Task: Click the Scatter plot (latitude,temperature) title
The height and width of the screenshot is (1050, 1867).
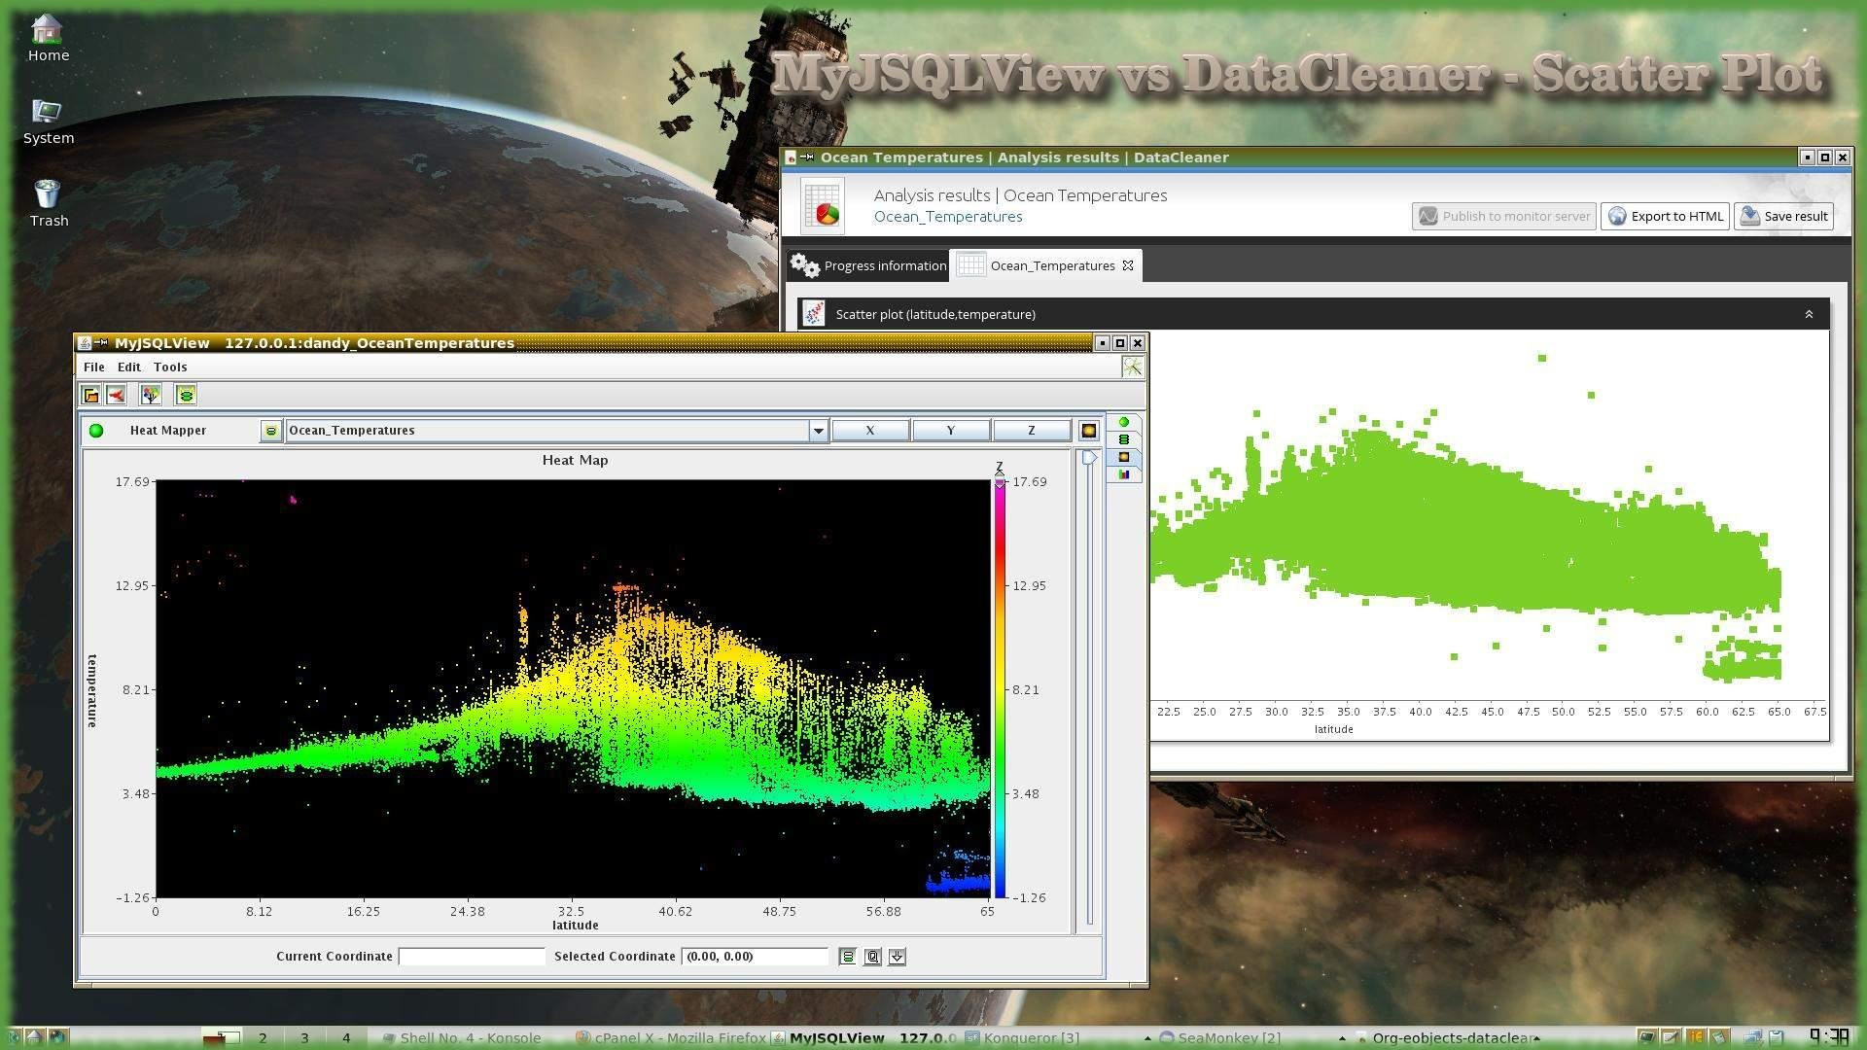Action: click(x=935, y=314)
